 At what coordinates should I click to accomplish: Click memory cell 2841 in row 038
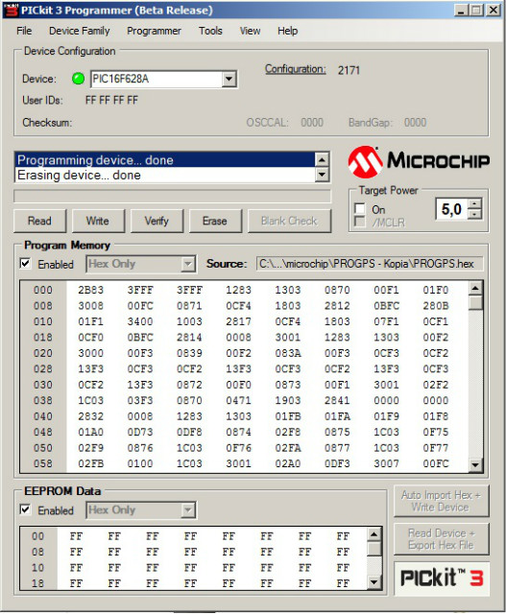tap(337, 400)
